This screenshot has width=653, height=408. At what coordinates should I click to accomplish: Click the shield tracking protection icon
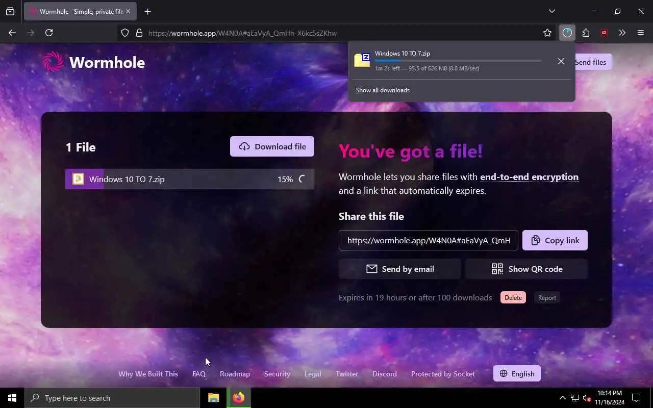click(x=125, y=33)
